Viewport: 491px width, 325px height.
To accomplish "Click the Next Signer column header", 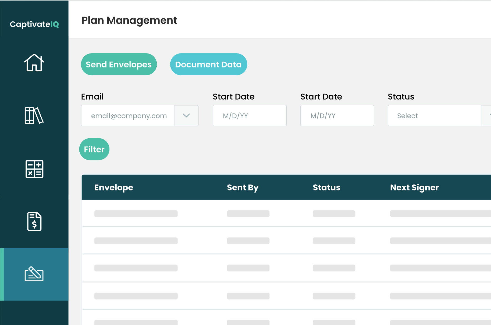I will click(415, 187).
